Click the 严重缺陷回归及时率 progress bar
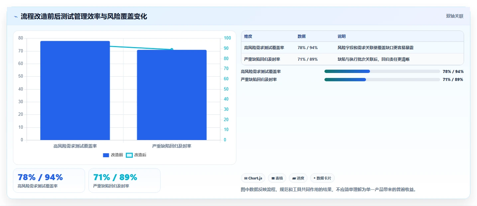The height and width of the screenshot is (206, 477). (382, 79)
